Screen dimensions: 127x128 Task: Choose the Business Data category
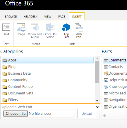48,73
